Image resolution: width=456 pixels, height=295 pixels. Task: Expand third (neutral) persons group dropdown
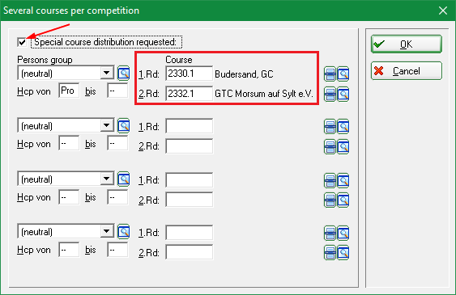tap(107, 179)
